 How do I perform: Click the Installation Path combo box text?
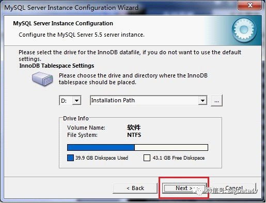(113, 100)
